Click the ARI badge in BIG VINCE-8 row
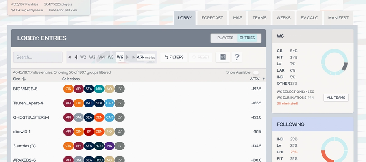Image resolution: width=366 pixels, height=162 pixels. (x=78, y=89)
